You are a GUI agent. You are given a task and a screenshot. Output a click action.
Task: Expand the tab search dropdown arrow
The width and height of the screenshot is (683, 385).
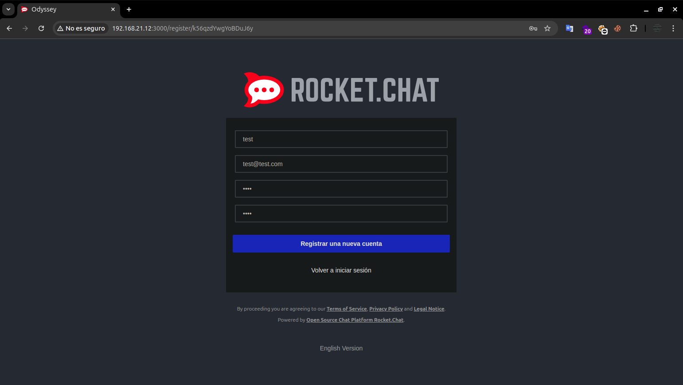[x=8, y=9]
